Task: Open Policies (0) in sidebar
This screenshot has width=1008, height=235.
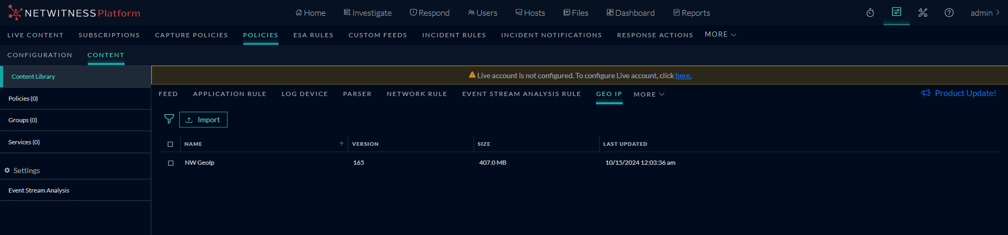Action: 23,99
